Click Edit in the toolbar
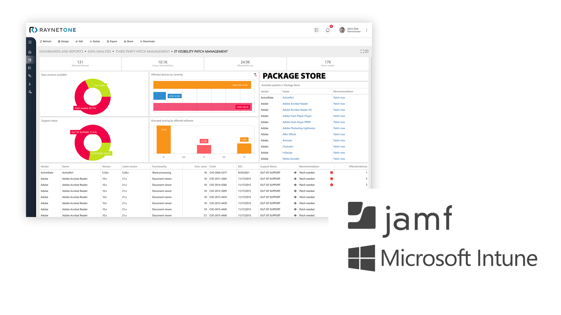Viewport: 561px width, 315px height. tap(79, 41)
